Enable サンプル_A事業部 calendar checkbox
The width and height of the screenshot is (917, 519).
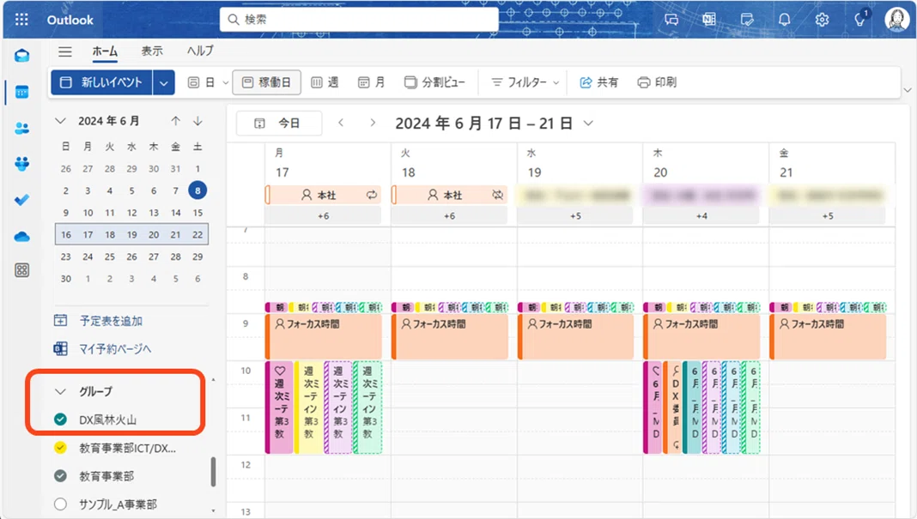[60, 504]
